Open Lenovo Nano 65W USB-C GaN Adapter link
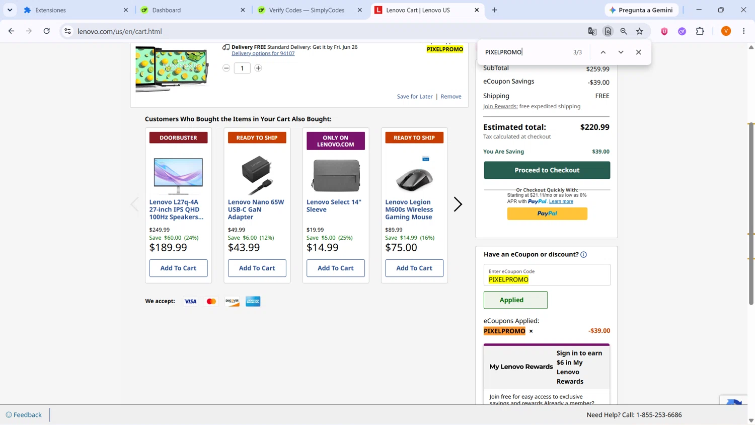This screenshot has height=425, width=755. click(x=256, y=209)
